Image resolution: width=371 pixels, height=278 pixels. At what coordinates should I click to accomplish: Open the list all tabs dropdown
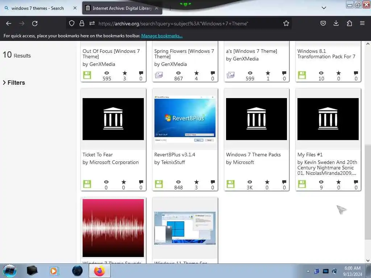[x=324, y=8]
